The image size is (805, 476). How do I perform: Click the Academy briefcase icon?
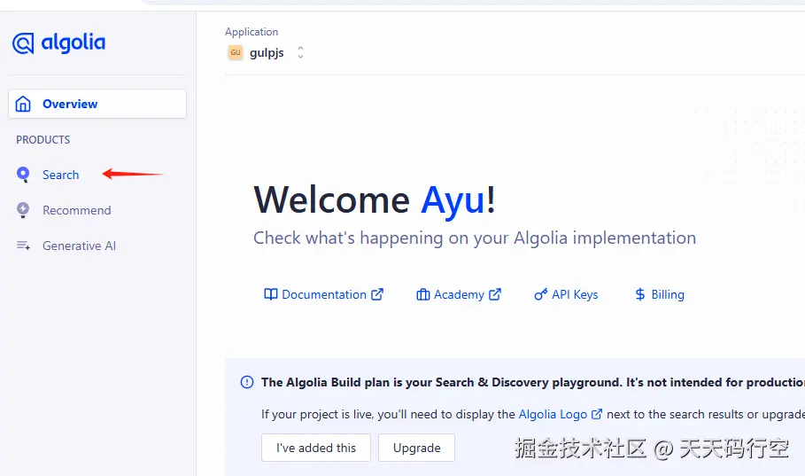[423, 294]
